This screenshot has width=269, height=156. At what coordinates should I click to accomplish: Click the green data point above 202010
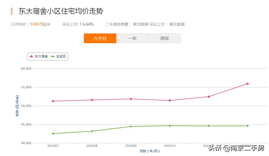(x=170, y=126)
